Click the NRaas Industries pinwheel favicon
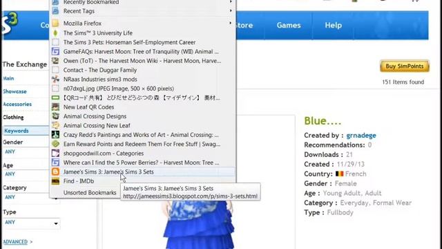Screen dimensions: 442x249 [55, 80]
